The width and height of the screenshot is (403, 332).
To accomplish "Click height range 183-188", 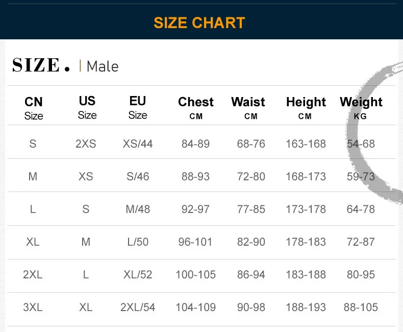I will [306, 274].
